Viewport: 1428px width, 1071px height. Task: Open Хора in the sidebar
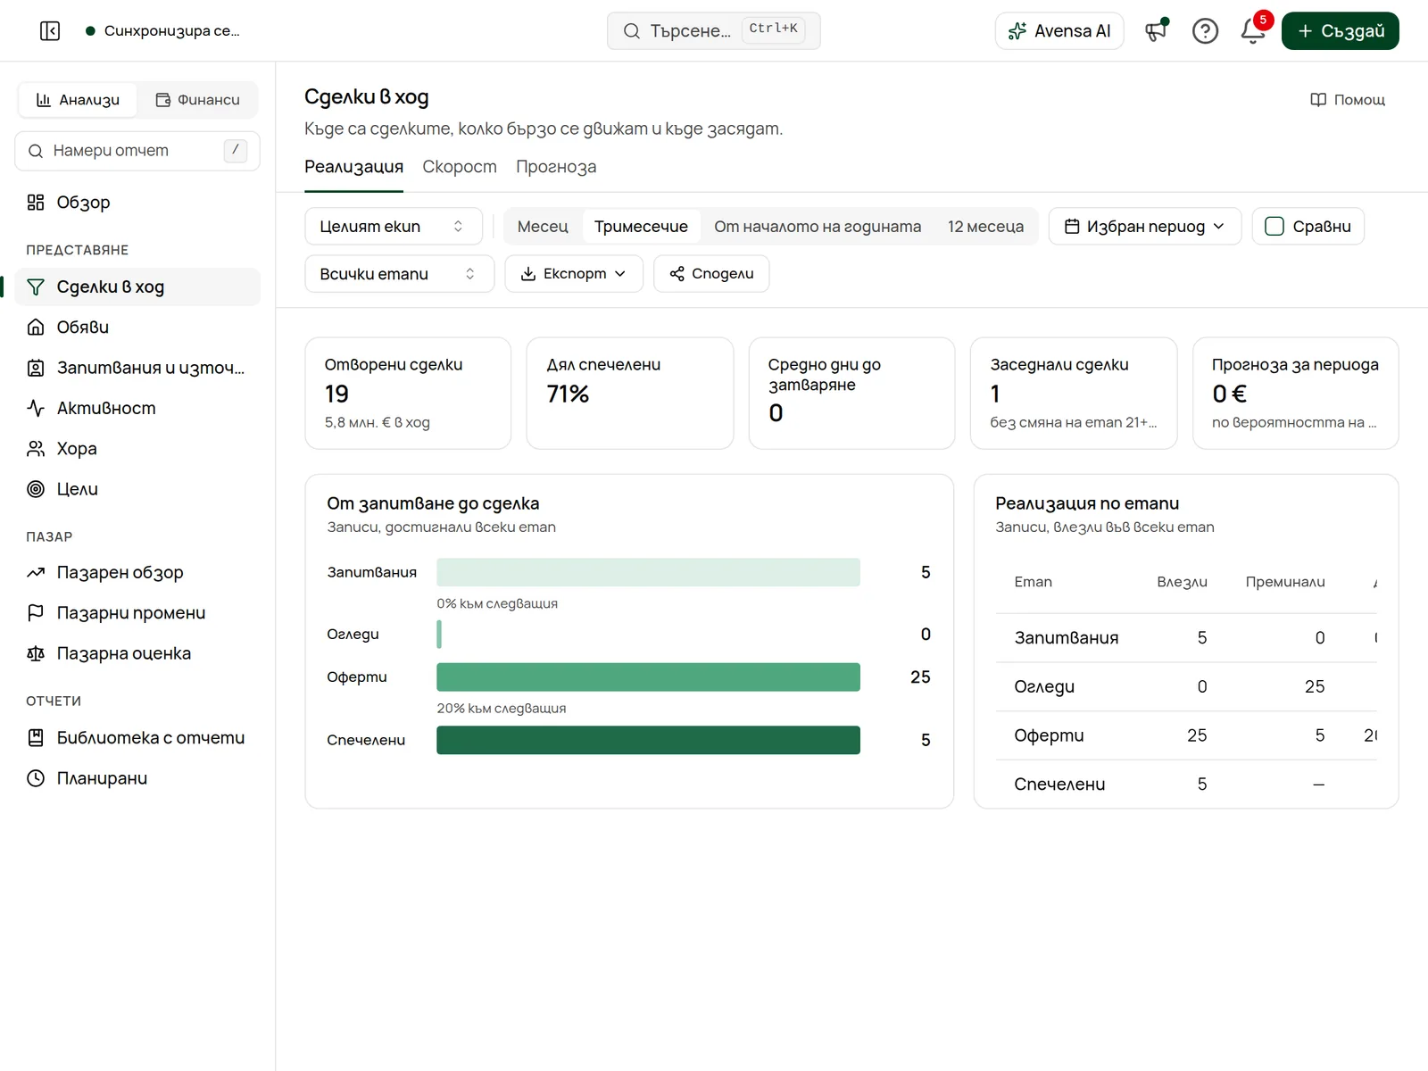[137, 449]
